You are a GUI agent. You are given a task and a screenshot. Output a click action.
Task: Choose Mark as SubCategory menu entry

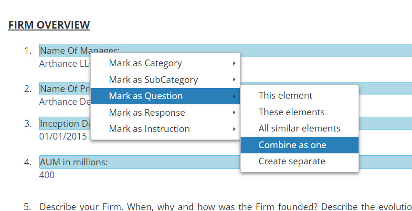[153, 80]
